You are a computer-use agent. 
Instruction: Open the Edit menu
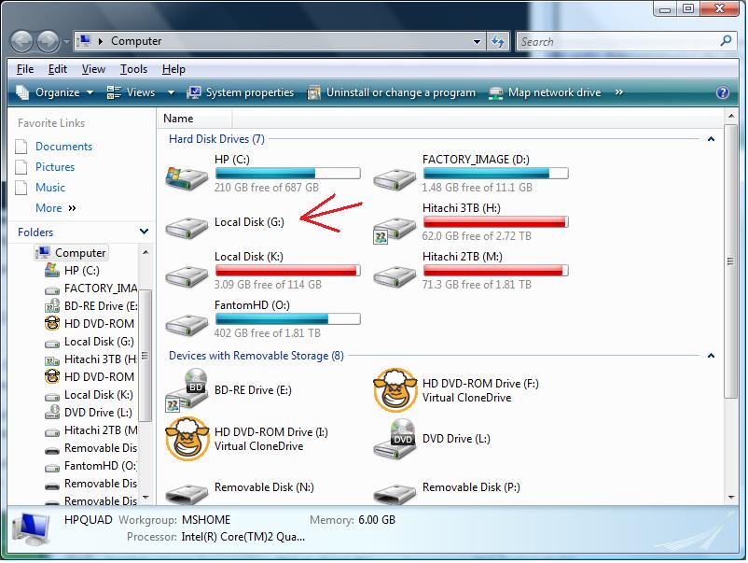57,69
